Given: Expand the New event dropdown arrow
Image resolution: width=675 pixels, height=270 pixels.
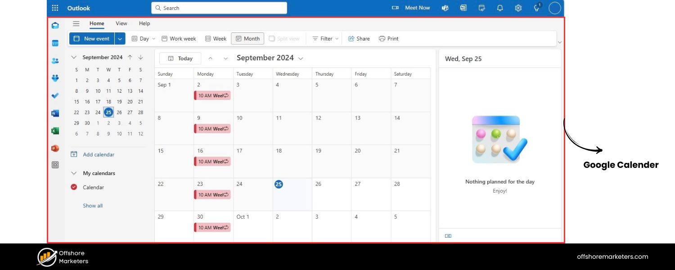Looking at the screenshot, I should click(x=120, y=39).
